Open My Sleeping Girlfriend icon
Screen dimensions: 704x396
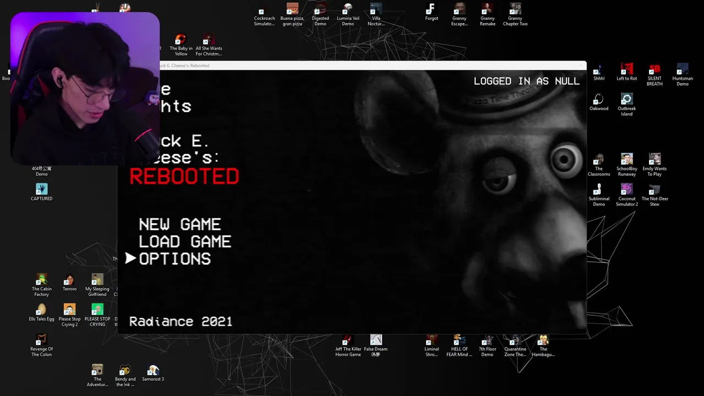click(97, 285)
